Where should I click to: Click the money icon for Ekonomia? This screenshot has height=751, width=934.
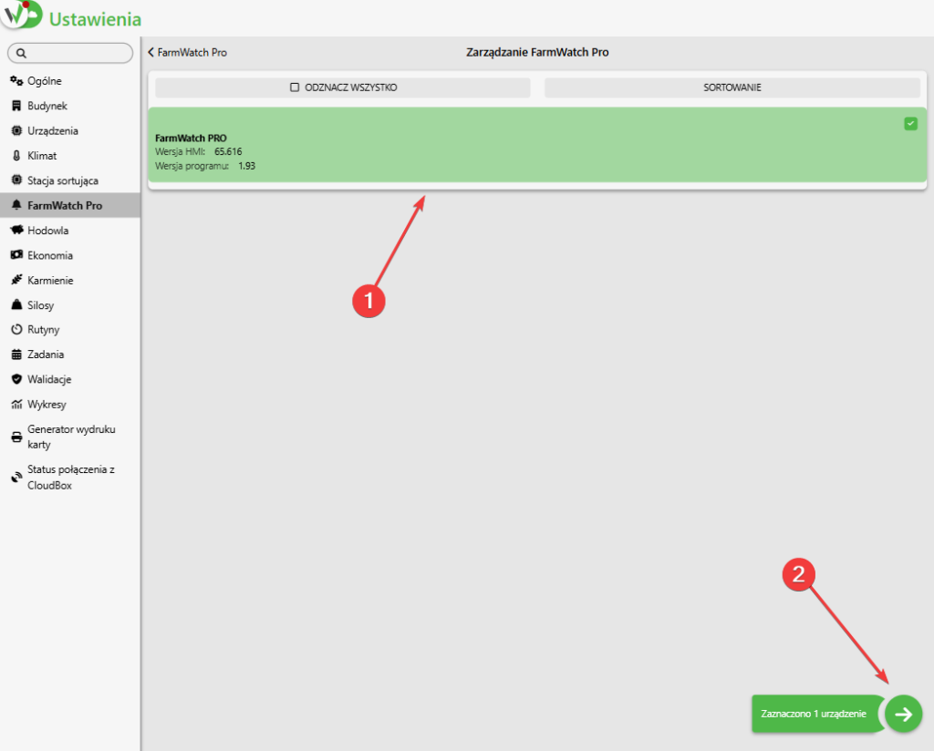(16, 255)
